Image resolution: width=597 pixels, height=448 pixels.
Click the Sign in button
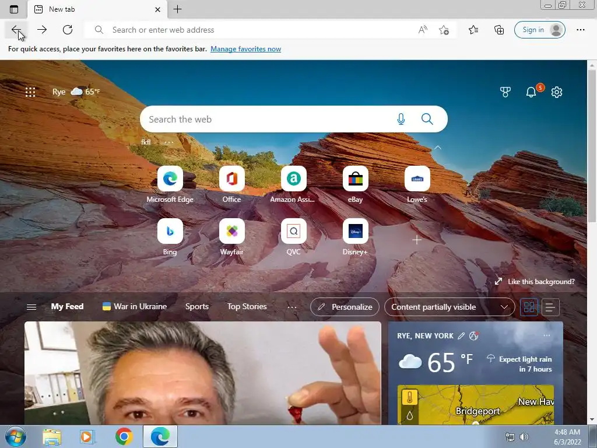539,30
